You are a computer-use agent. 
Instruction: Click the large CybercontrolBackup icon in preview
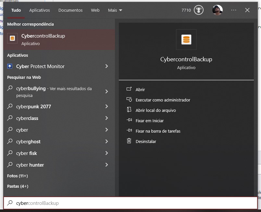[186, 40]
